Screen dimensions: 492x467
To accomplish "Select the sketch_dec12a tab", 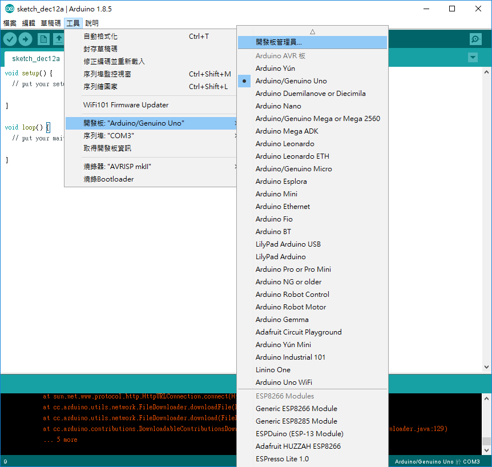I will click(36, 59).
